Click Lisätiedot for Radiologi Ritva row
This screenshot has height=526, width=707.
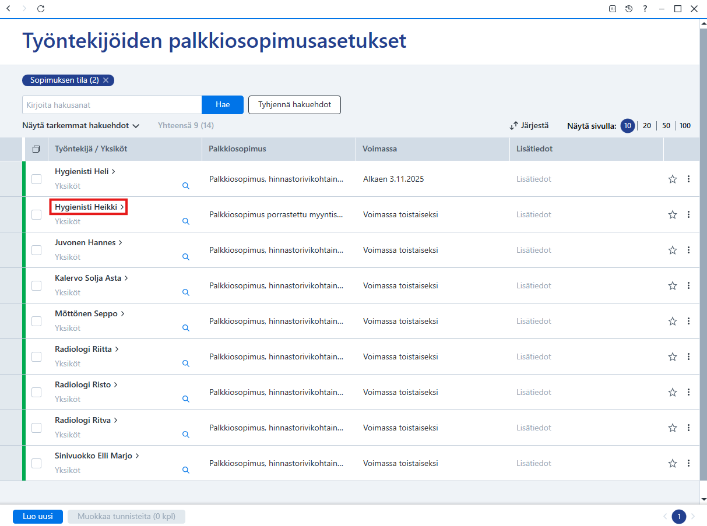(x=534, y=428)
